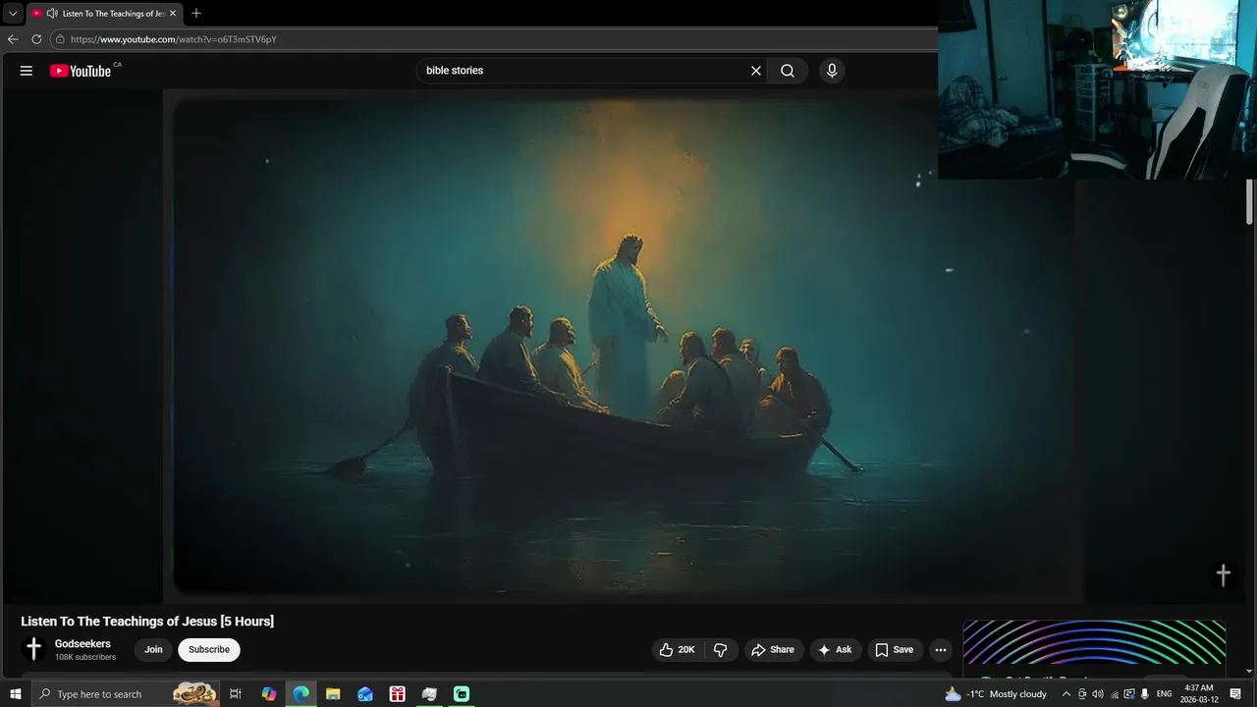Open the tab list dropdown arrow
Viewport: 1257px width, 707px height.
pyautogui.click(x=13, y=14)
